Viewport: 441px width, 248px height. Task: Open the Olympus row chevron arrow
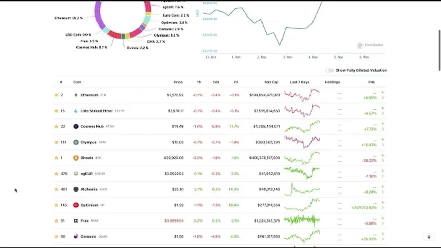point(383,145)
